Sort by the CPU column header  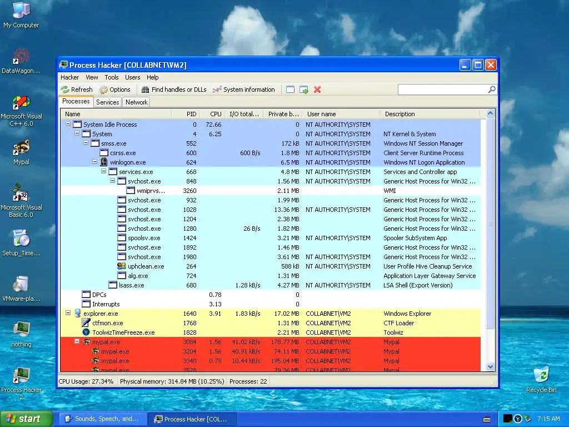(x=212, y=114)
